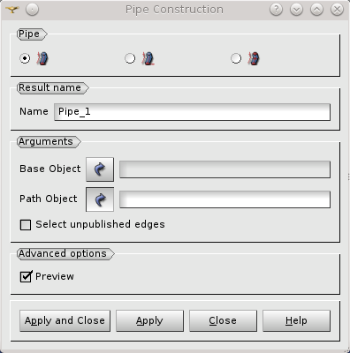Select the first Pipe radio button
The height and width of the screenshot is (353, 350).
[25, 58]
